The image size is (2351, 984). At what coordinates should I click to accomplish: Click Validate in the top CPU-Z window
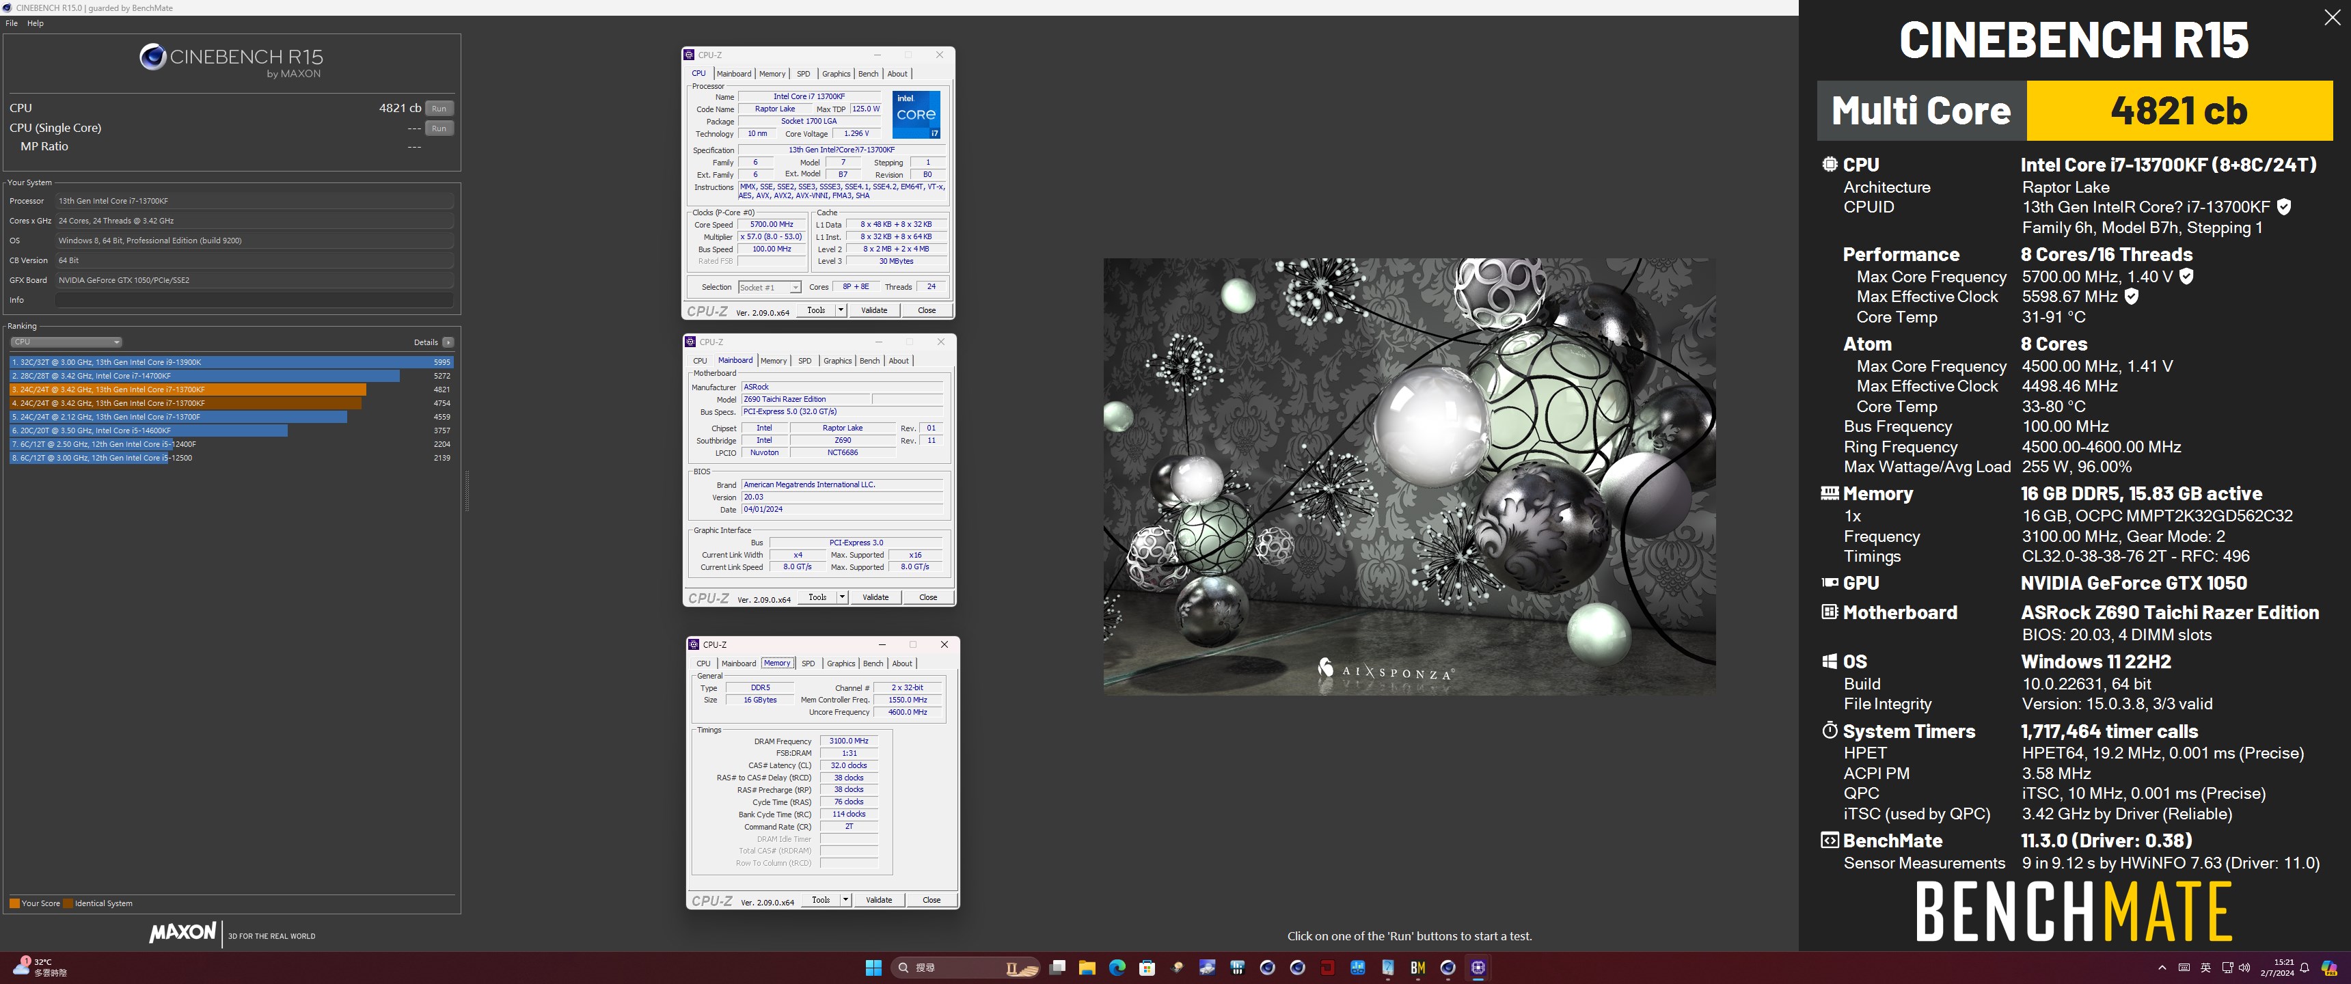(x=874, y=310)
